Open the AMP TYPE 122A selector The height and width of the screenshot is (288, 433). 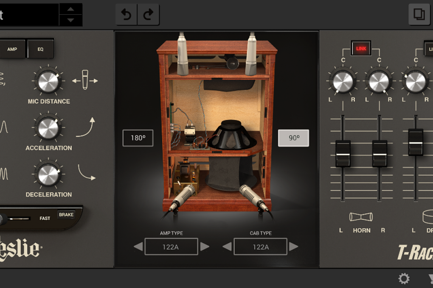(171, 246)
